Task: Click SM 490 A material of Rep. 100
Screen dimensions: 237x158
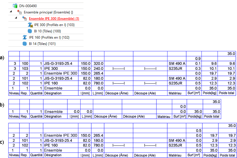Action: point(177,64)
